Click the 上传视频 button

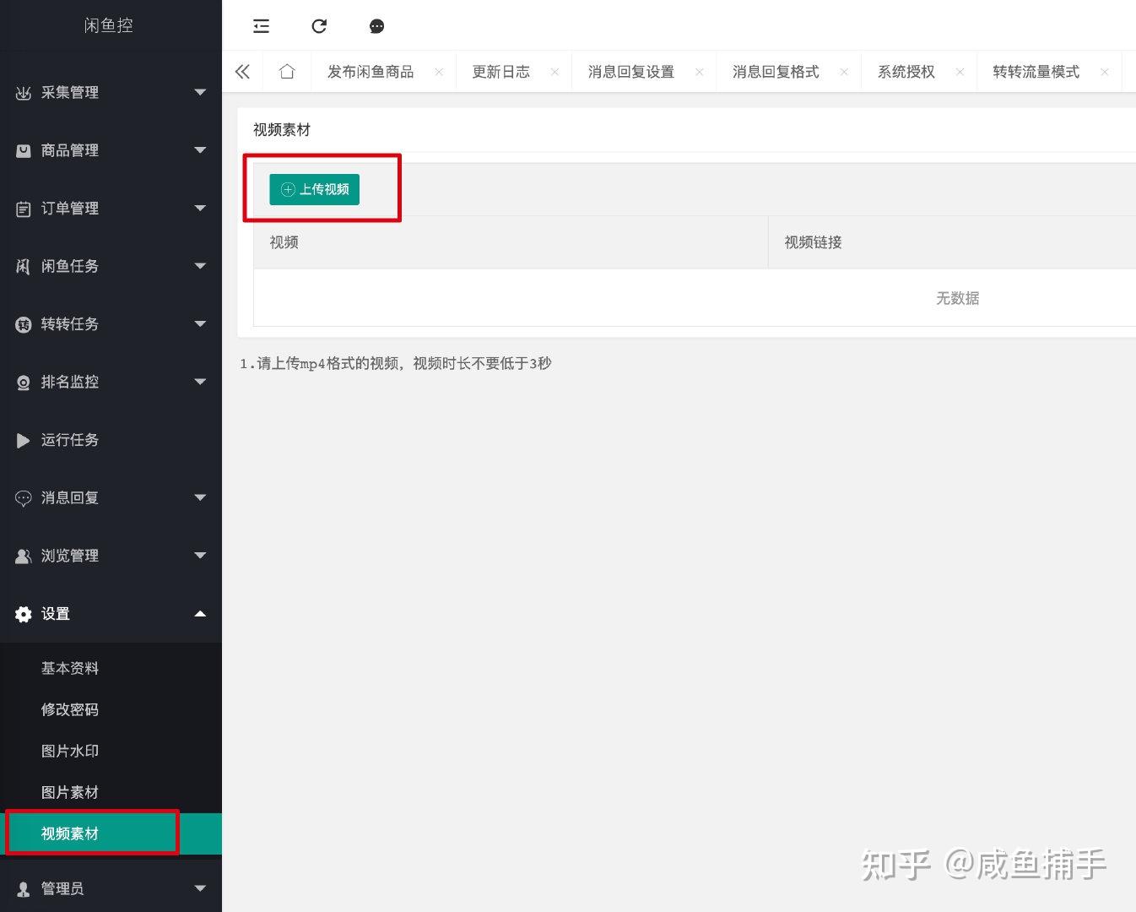tap(313, 189)
